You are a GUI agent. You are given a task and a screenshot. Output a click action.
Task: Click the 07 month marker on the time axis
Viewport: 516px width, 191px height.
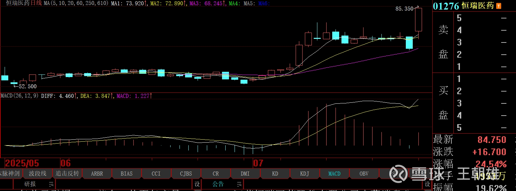258,163
